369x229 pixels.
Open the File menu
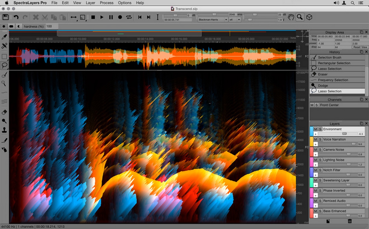click(54, 3)
